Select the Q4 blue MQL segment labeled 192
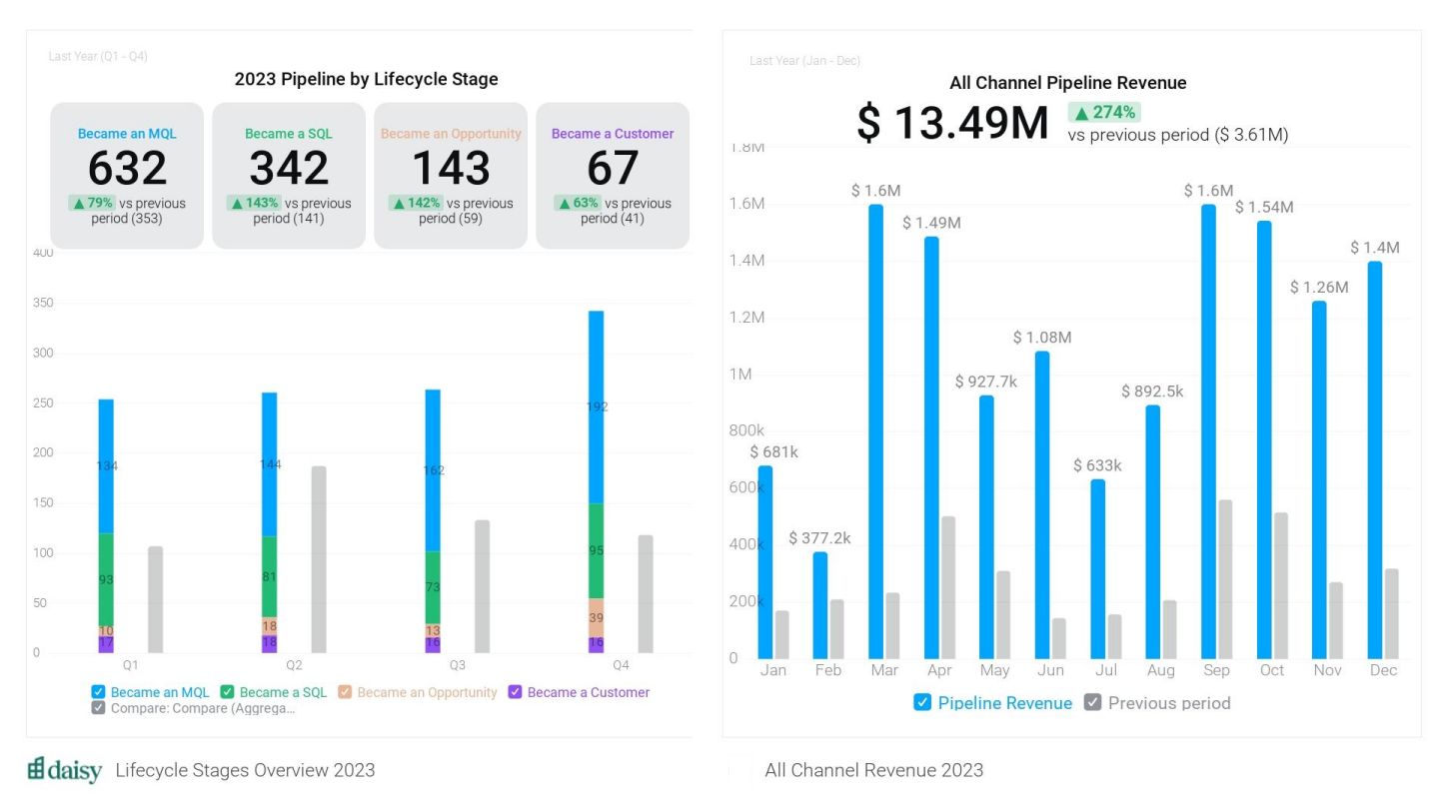The height and width of the screenshot is (804, 1433). pyautogui.click(x=597, y=406)
